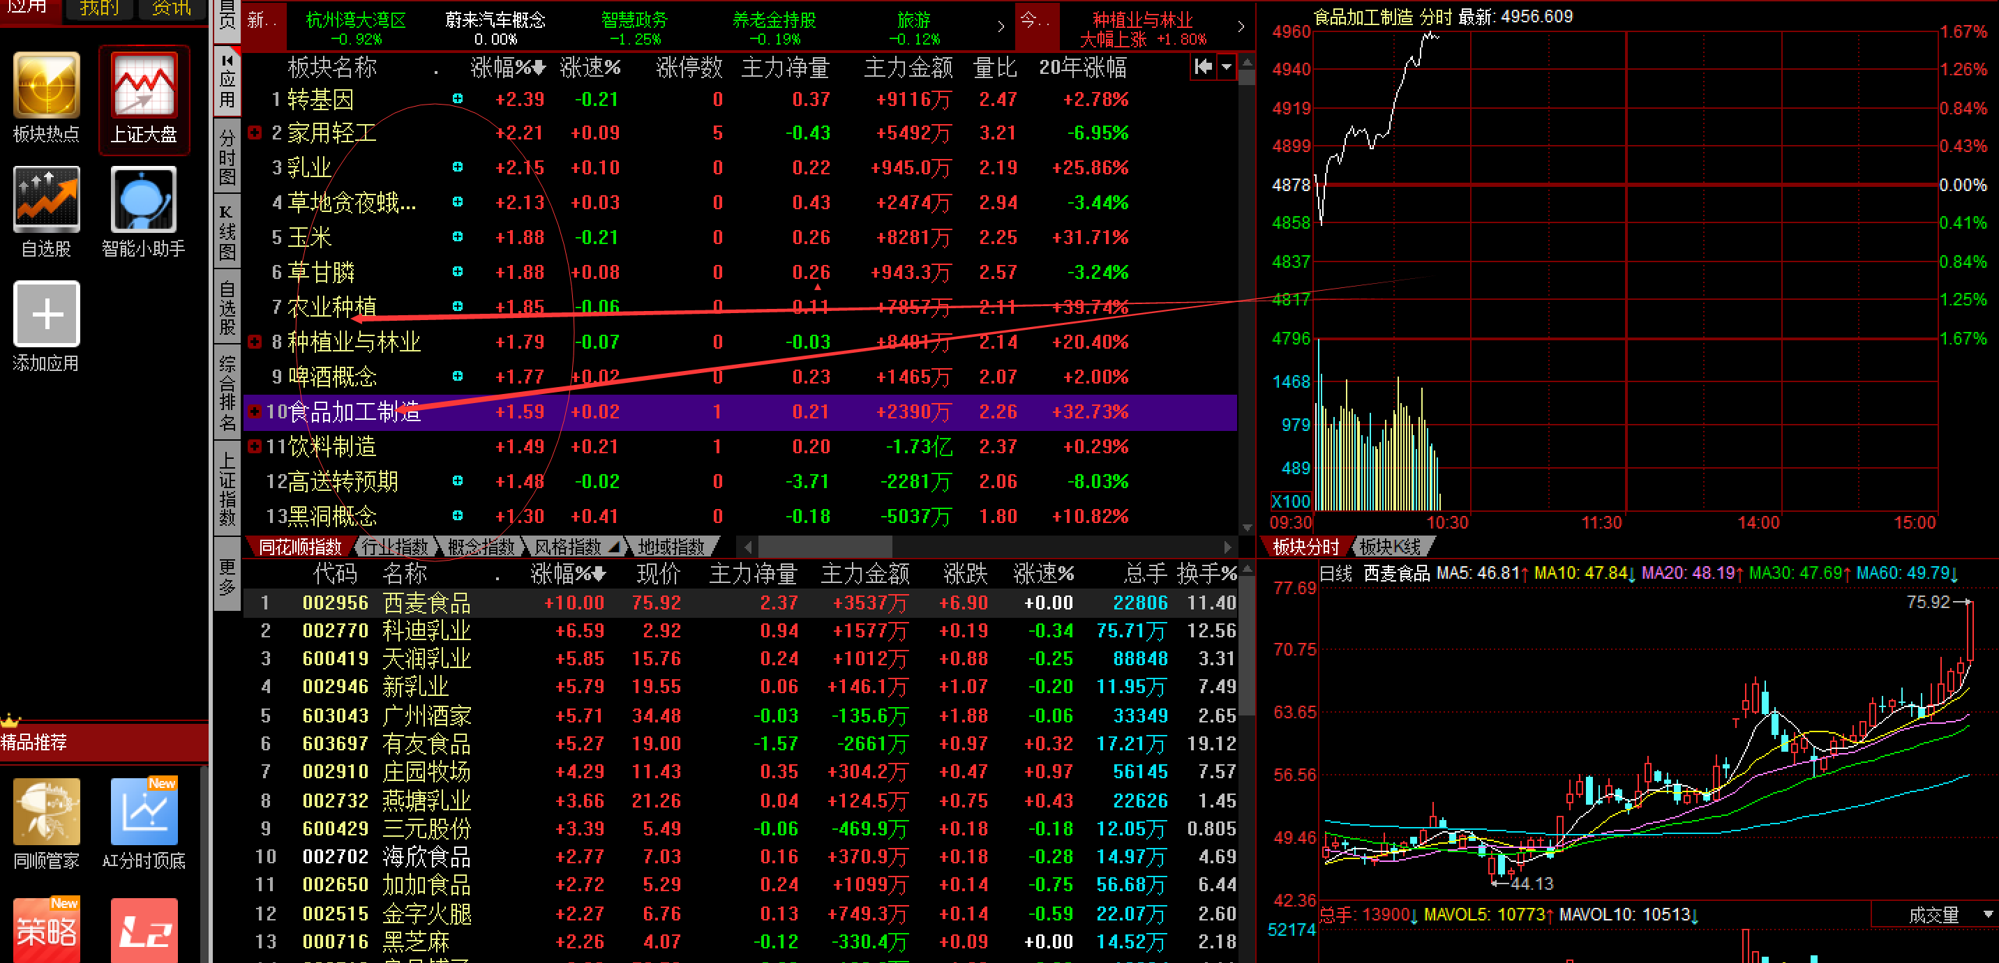
Task: Launch the 智能小助手 assistant icon
Action: coord(144,199)
